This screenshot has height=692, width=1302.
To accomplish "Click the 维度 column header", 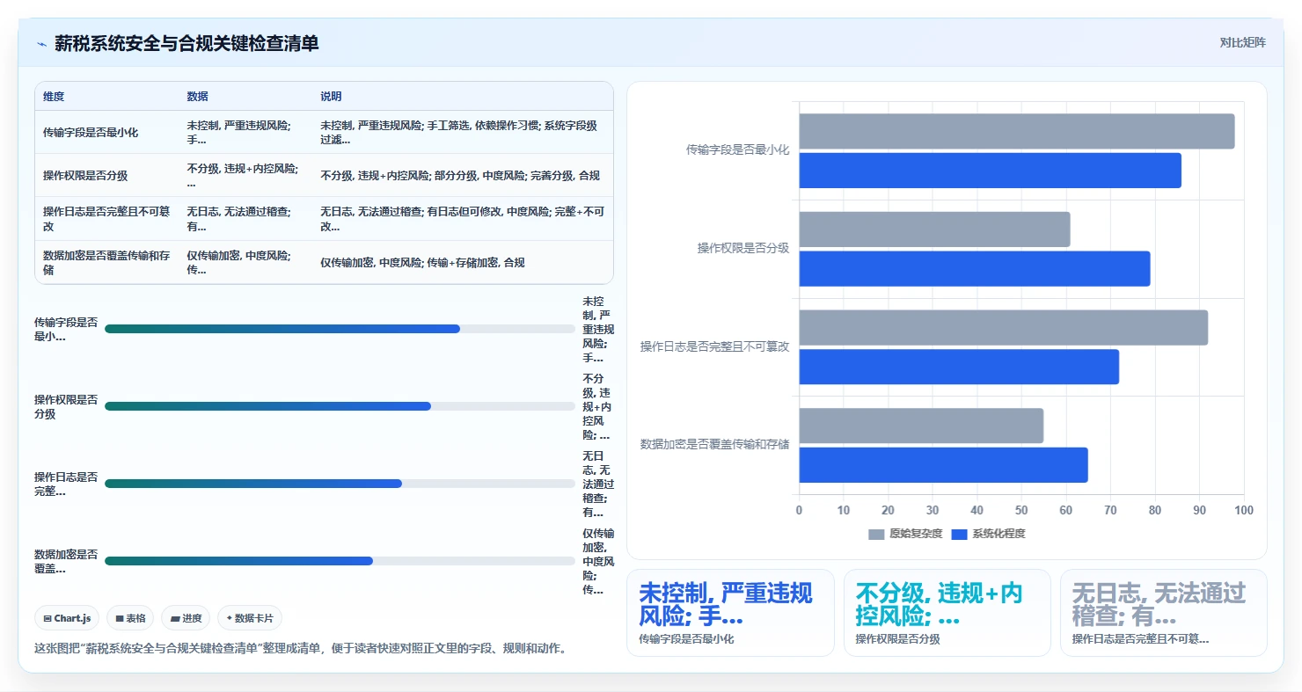I will coord(54,97).
